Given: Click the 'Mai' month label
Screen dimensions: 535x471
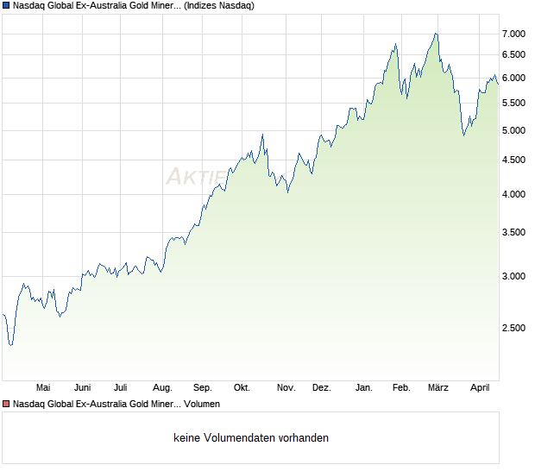Looking at the screenshot, I should 43,388.
